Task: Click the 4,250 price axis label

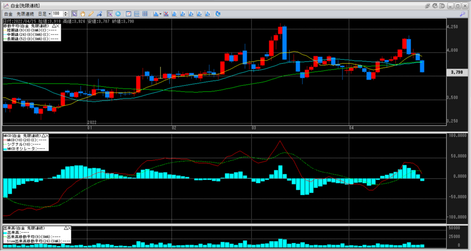Action: click(x=453, y=27)
